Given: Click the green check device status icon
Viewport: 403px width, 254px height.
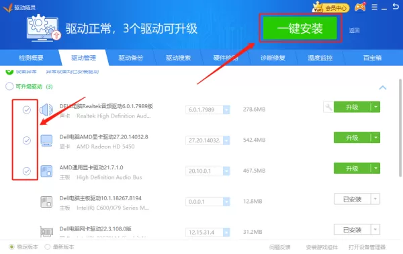Looking at the screenshot, I should click(x=9, y=71).
